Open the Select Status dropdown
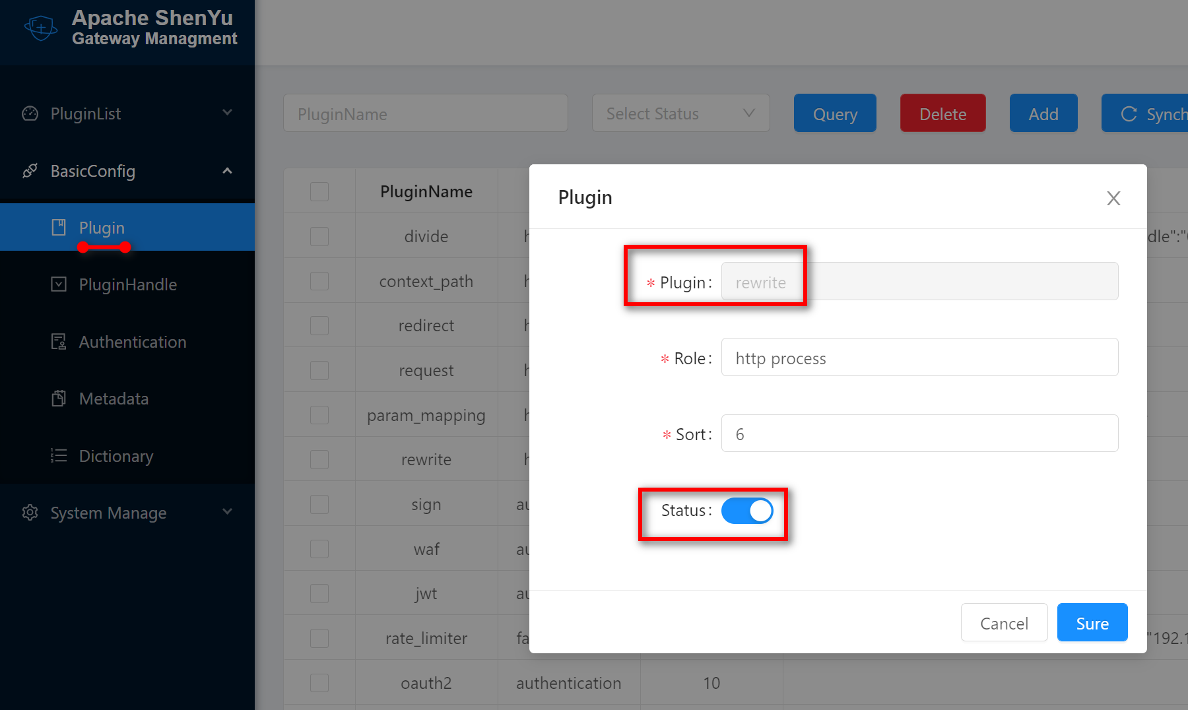The width and height of the screenshot is (1188, 710). pyautogui.click(x=680, y=113)
